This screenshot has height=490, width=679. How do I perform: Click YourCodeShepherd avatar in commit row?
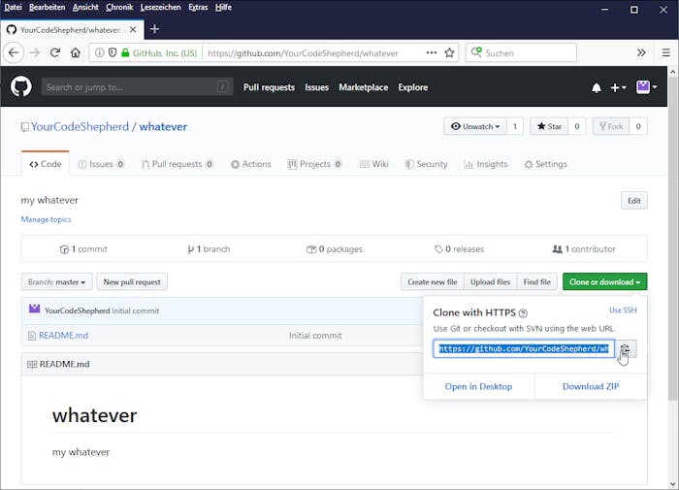(x=34, y=310)
